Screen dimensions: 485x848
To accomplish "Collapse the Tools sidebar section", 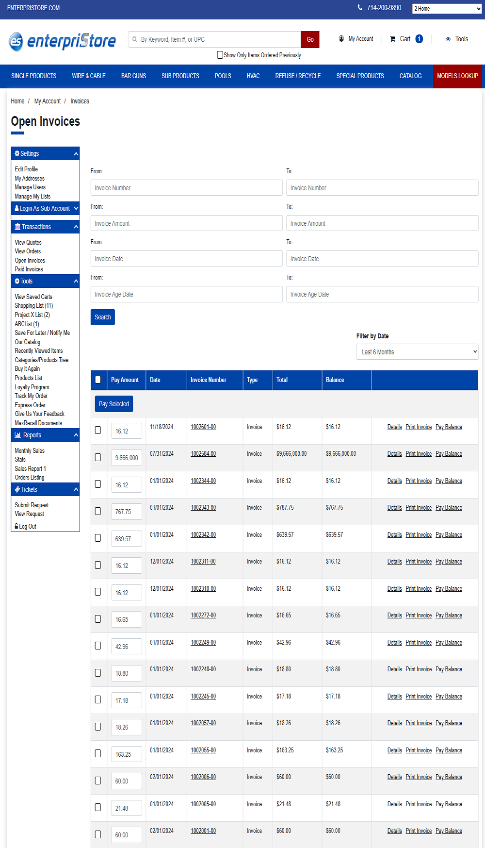I will (x=76, y=281).
